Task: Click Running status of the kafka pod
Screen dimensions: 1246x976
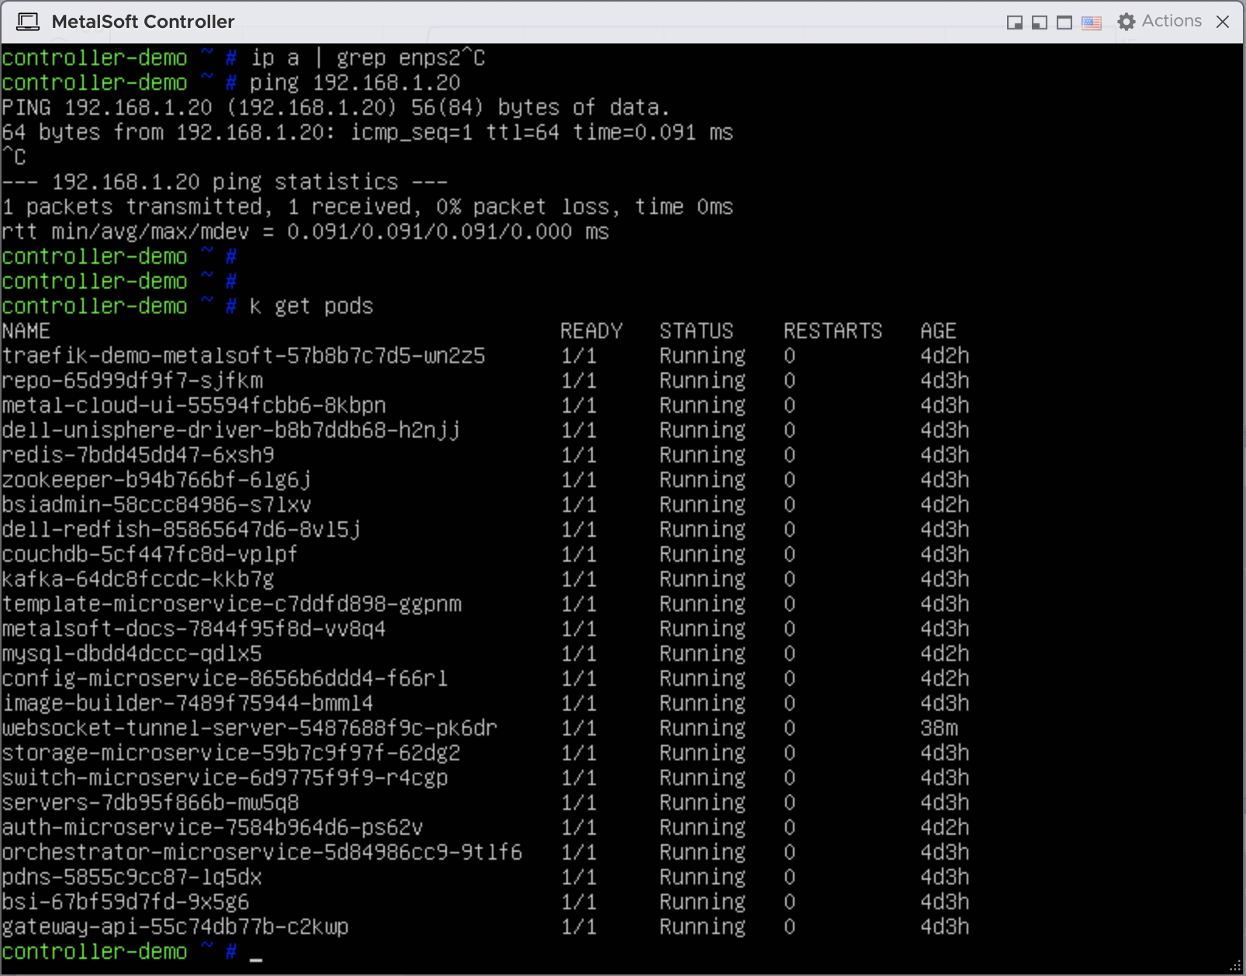Action: coord(703,580)
